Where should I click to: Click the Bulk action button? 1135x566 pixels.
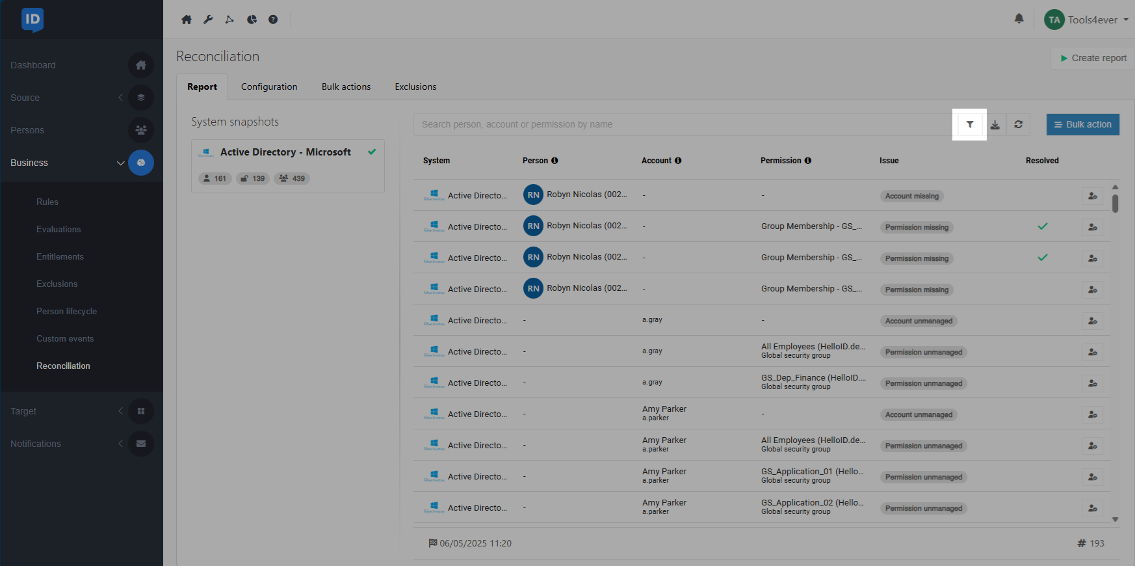tap(1083, 124)
